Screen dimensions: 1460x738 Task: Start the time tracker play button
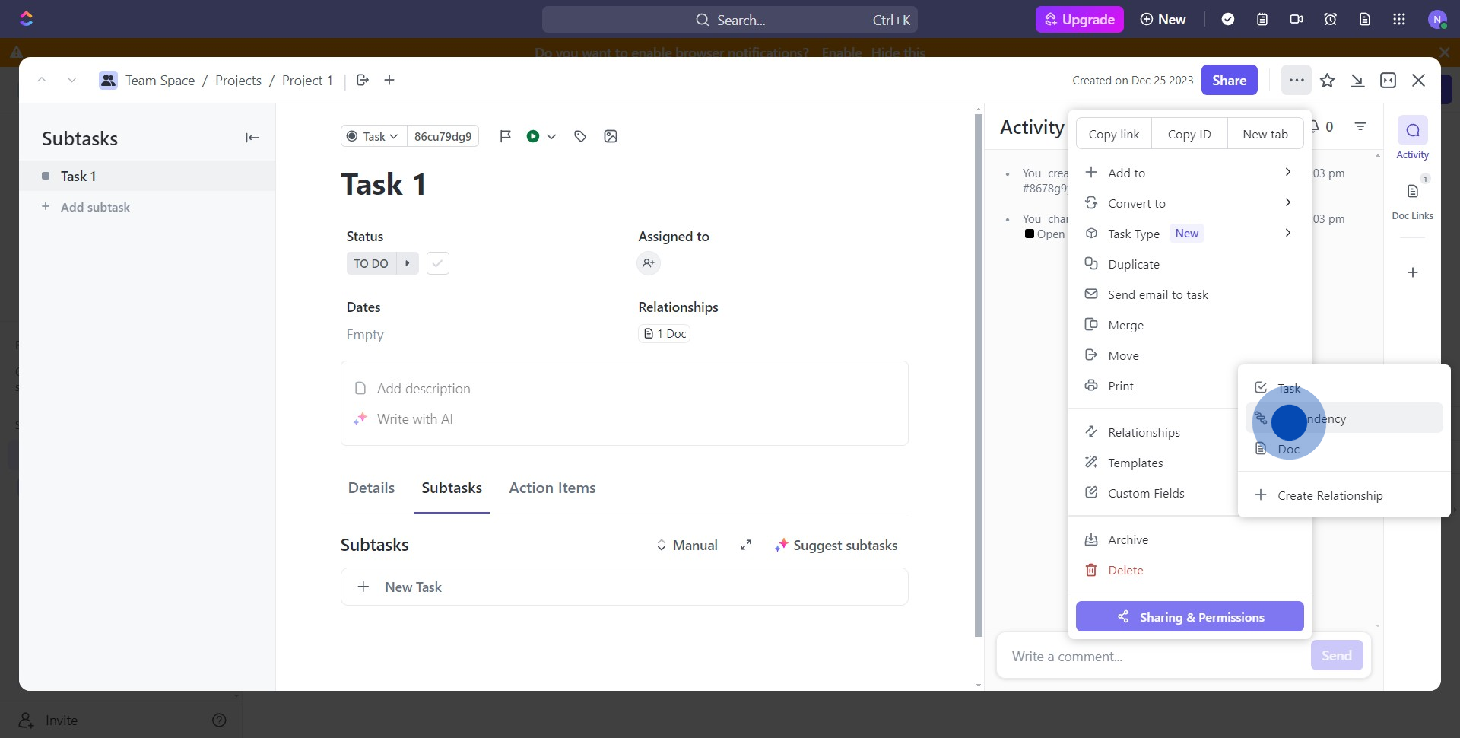(533, 136)
